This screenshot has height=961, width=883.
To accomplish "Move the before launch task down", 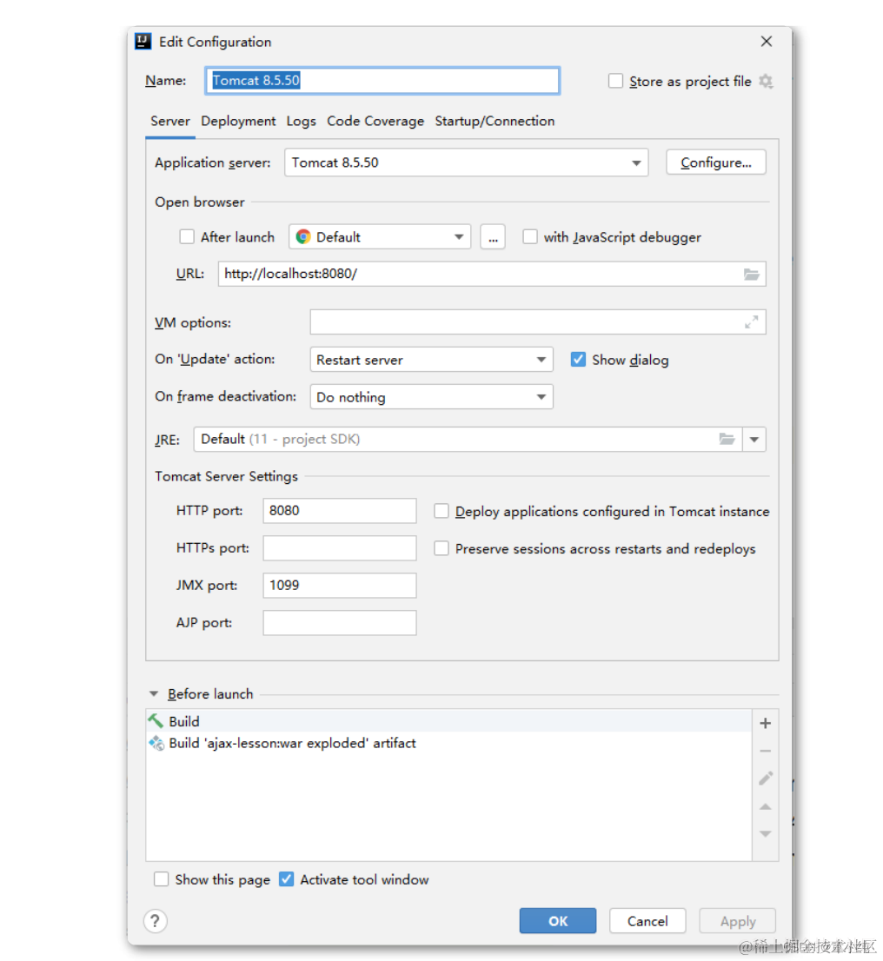I will coord(766,833).
